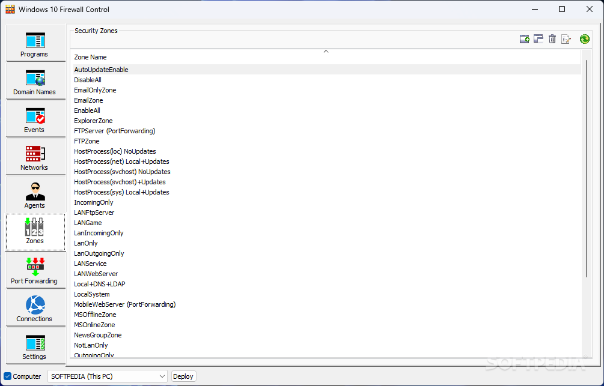The width and height of the screenshot is (604, 386).
Task: Toggle the Computer checkbox
Action: 7,376
